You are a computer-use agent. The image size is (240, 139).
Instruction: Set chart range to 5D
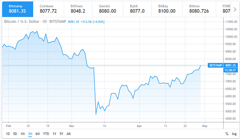coord(15,134)
